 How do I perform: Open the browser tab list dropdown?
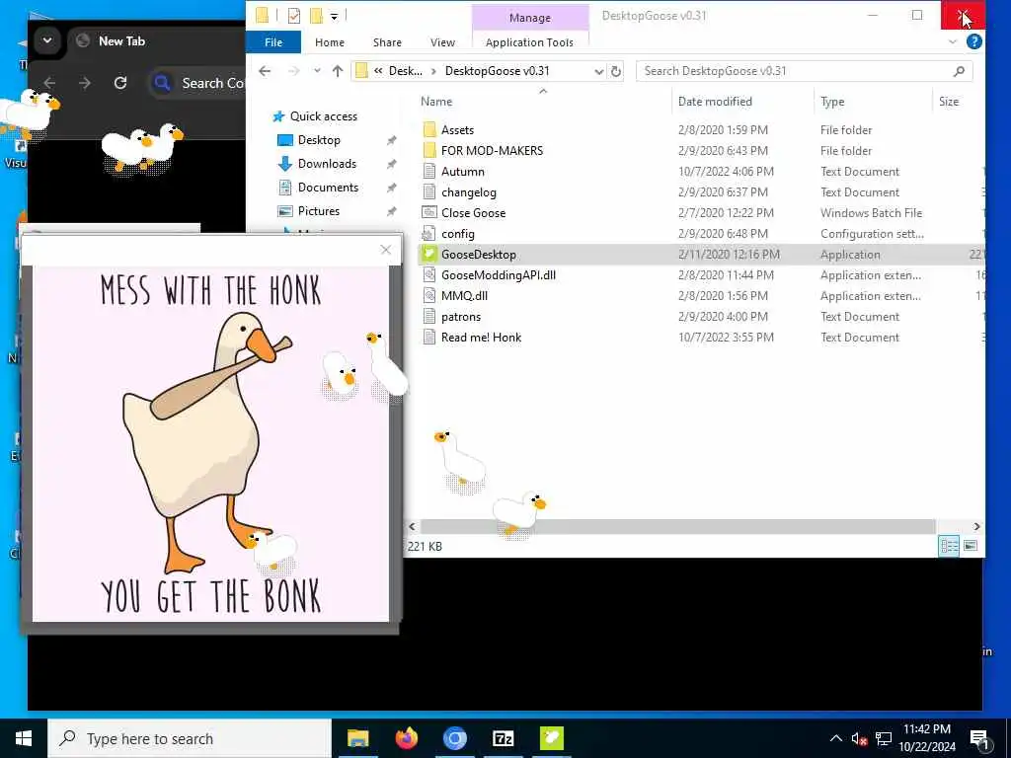pyautogui.click(x=47, y=40)
